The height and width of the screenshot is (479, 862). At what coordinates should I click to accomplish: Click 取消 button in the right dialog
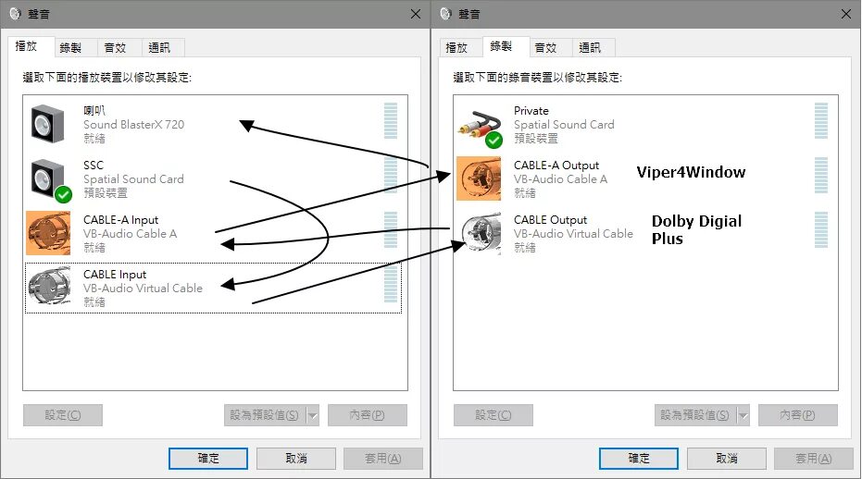726,458
